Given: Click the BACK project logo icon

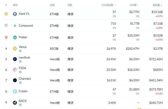Looking at the screenshot, I should [x=15, y=103].
